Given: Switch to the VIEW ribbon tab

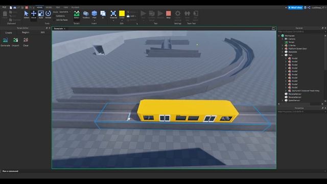Looking at the screenshot, I should [x=66, y=7].
